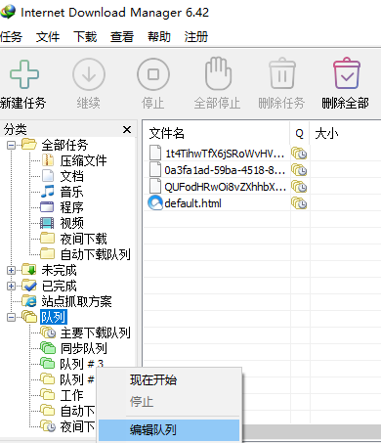Click the 已完成 checkmark folder icon
The width and height of the screenshot is (381, 443).
pos(29,286)
